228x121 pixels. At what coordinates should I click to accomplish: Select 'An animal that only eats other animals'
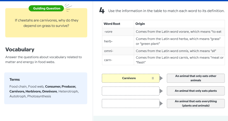click(196, 78)
